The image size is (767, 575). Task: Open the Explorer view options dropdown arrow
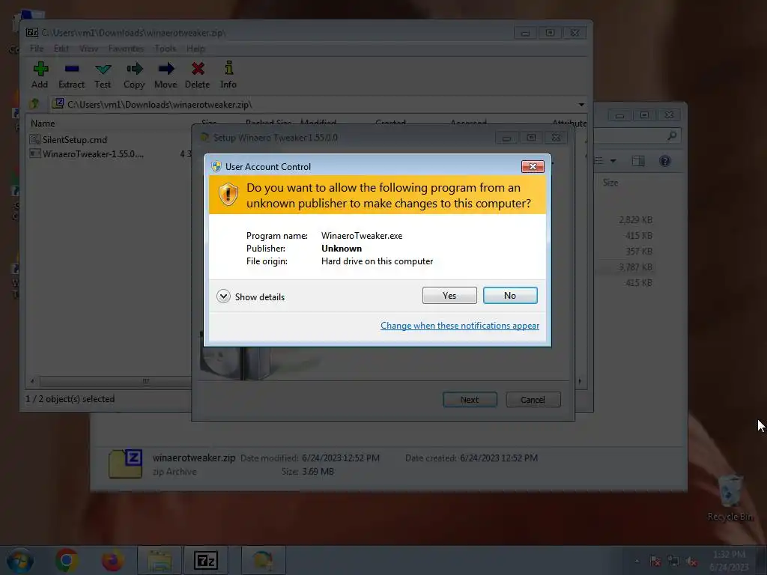coord(613,161)
